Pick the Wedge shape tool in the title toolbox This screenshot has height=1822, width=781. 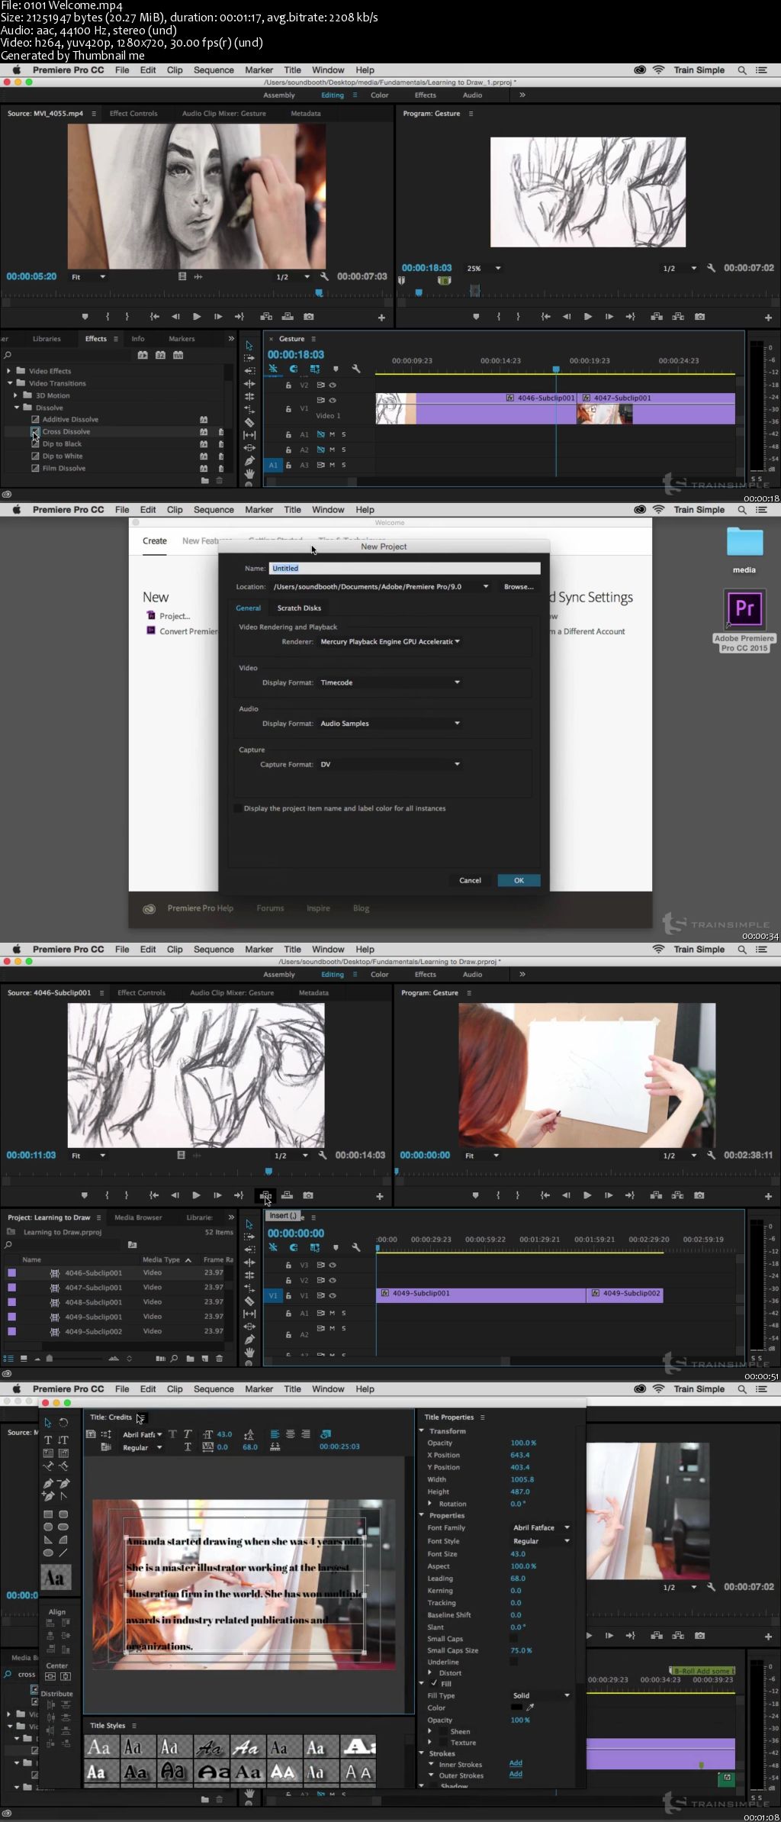pos(48,1540)
